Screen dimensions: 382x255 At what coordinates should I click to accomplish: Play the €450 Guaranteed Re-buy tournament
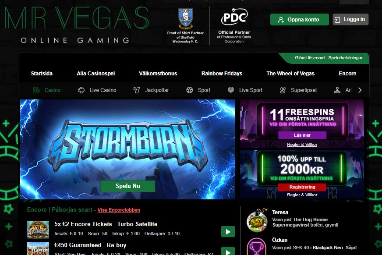click(228, 251)
